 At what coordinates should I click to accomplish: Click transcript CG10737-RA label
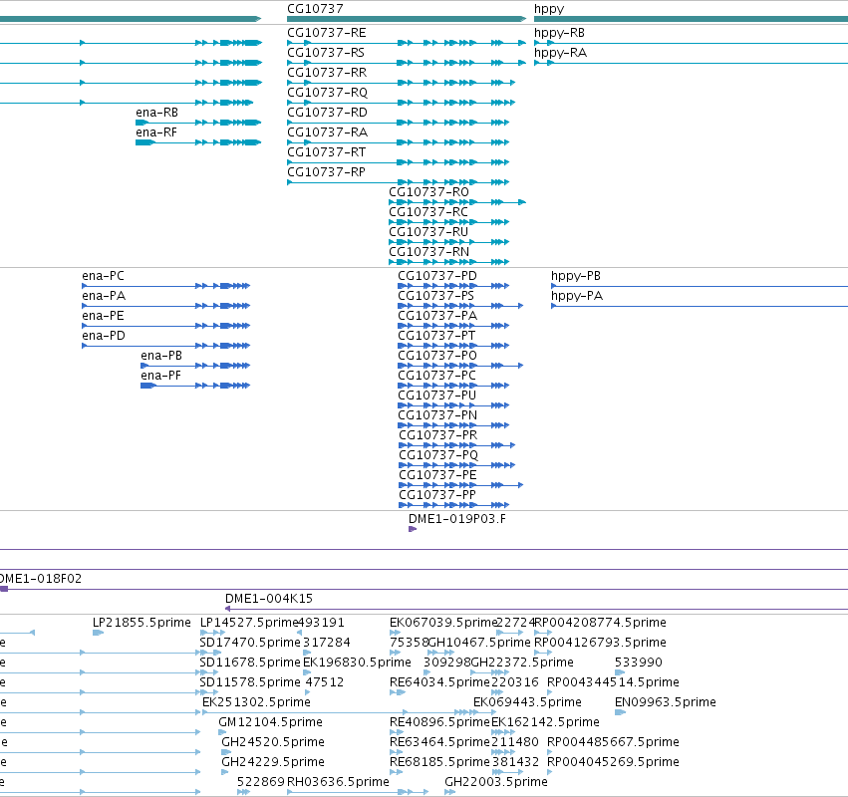click(x=327, y=133)
